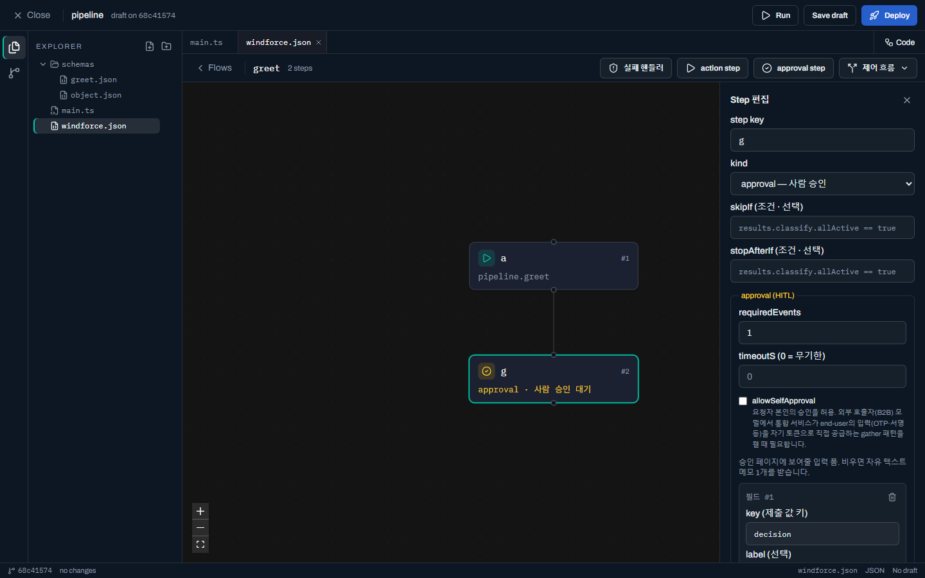Click the 'draft on 68c41574' label
925x578 pixels.
pos(143,15)
